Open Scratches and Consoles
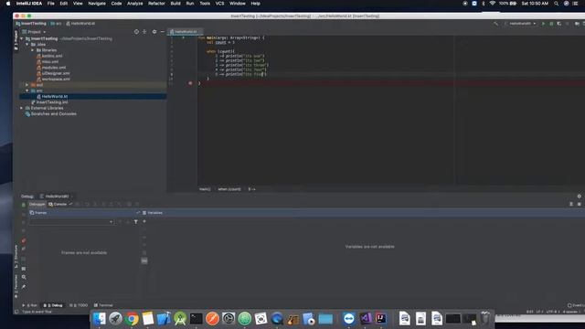Image resolution: width=585 pixels, height=329 pixels. 53,113
